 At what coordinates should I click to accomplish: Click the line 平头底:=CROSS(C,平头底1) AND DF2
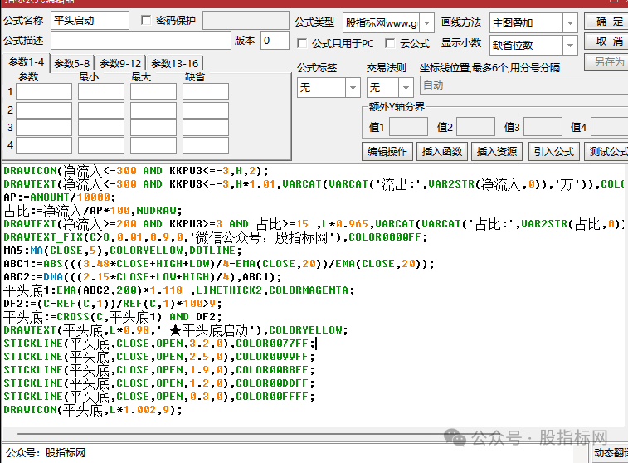113,317
